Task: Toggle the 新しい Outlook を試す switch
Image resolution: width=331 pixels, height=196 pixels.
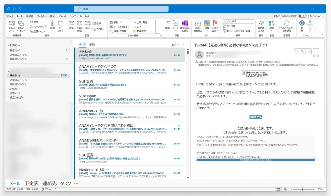Action: click(302, 16)
